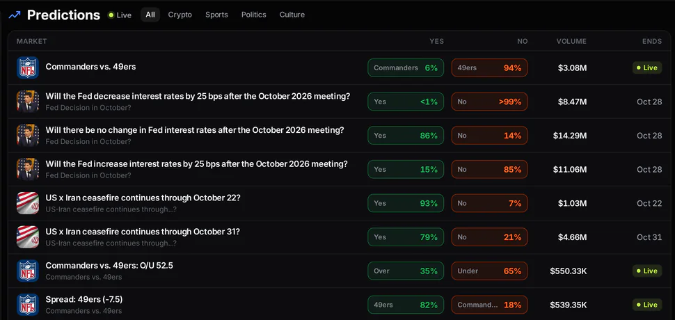This screenshot has width=675, height=320.
Task: Click the YES column header
Action: 436,41
